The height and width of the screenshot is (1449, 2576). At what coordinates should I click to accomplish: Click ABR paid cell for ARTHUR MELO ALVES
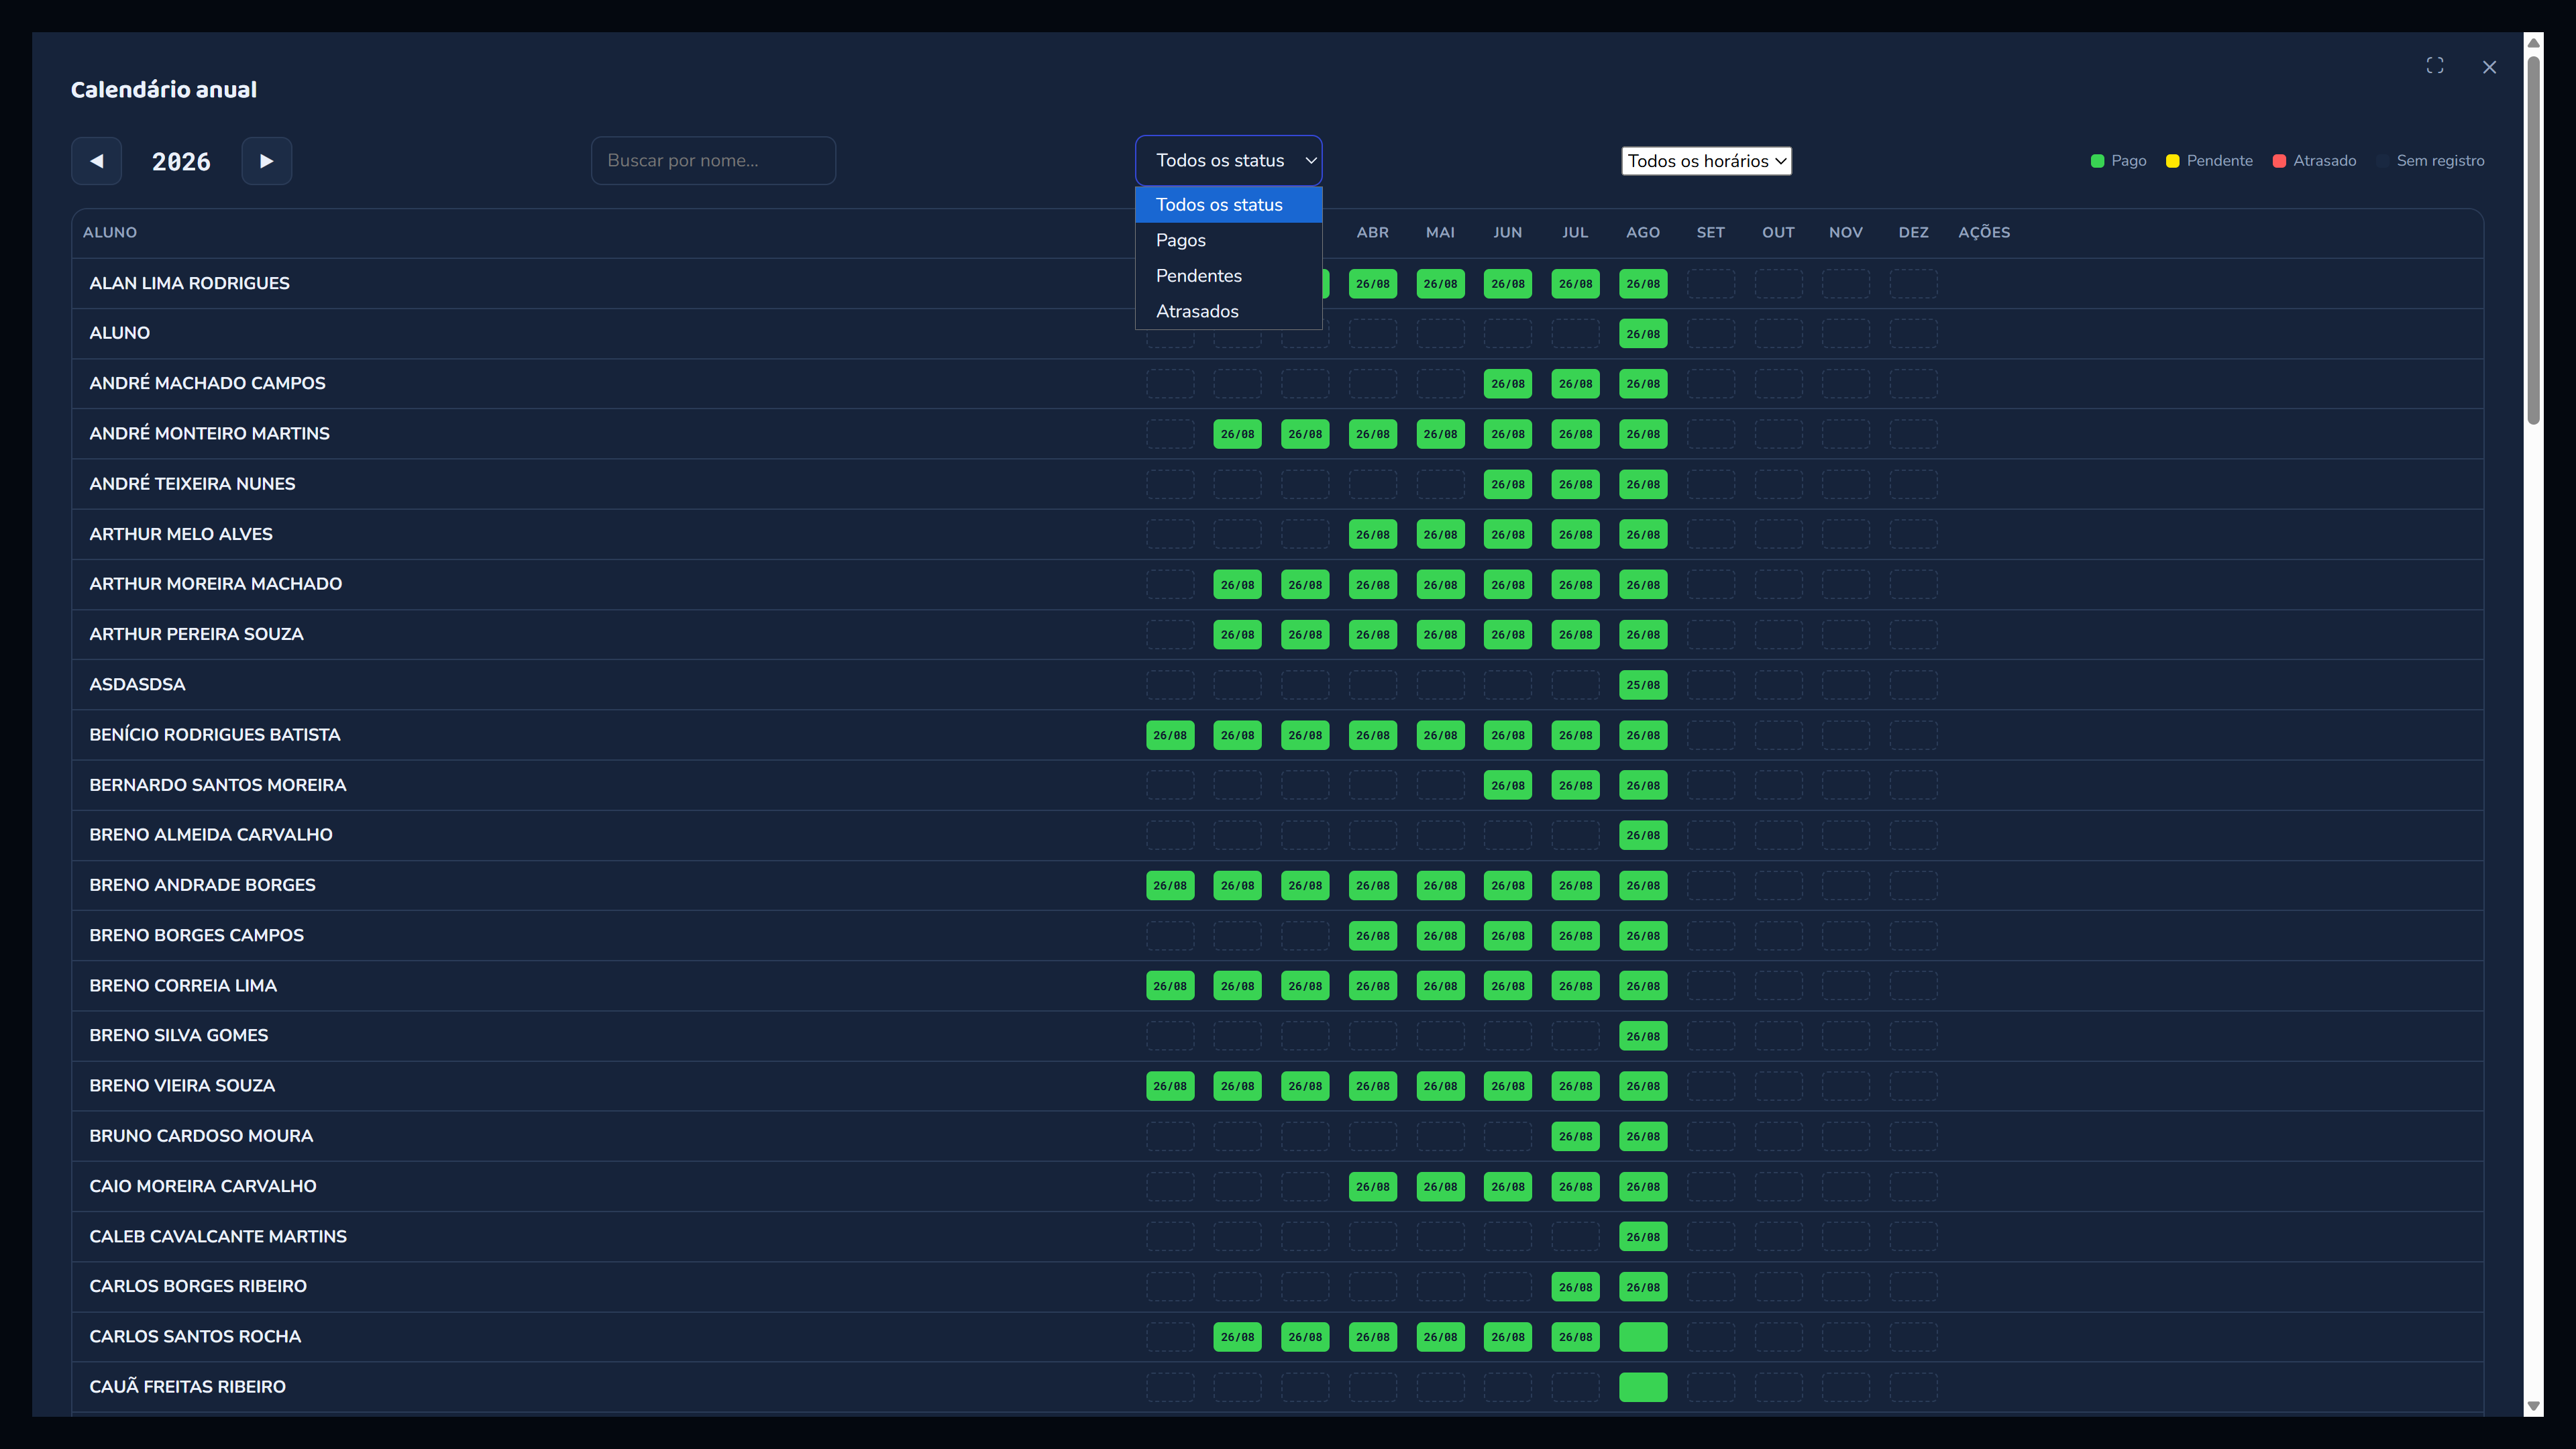click(x=1372, y=535)
